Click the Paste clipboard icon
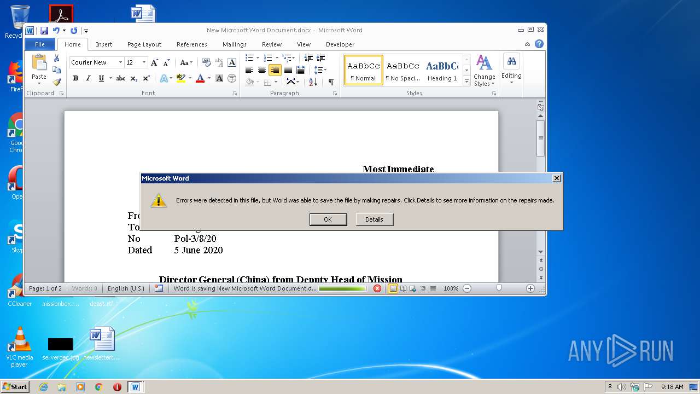This screenshot has height=394, width=700. pyautogui.click(x=39, y=63)
